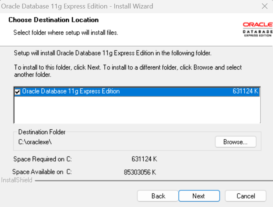Select the Oracle Database 11g Express Edition row
This screenshot has width=273, height=207.
[137, 91]
